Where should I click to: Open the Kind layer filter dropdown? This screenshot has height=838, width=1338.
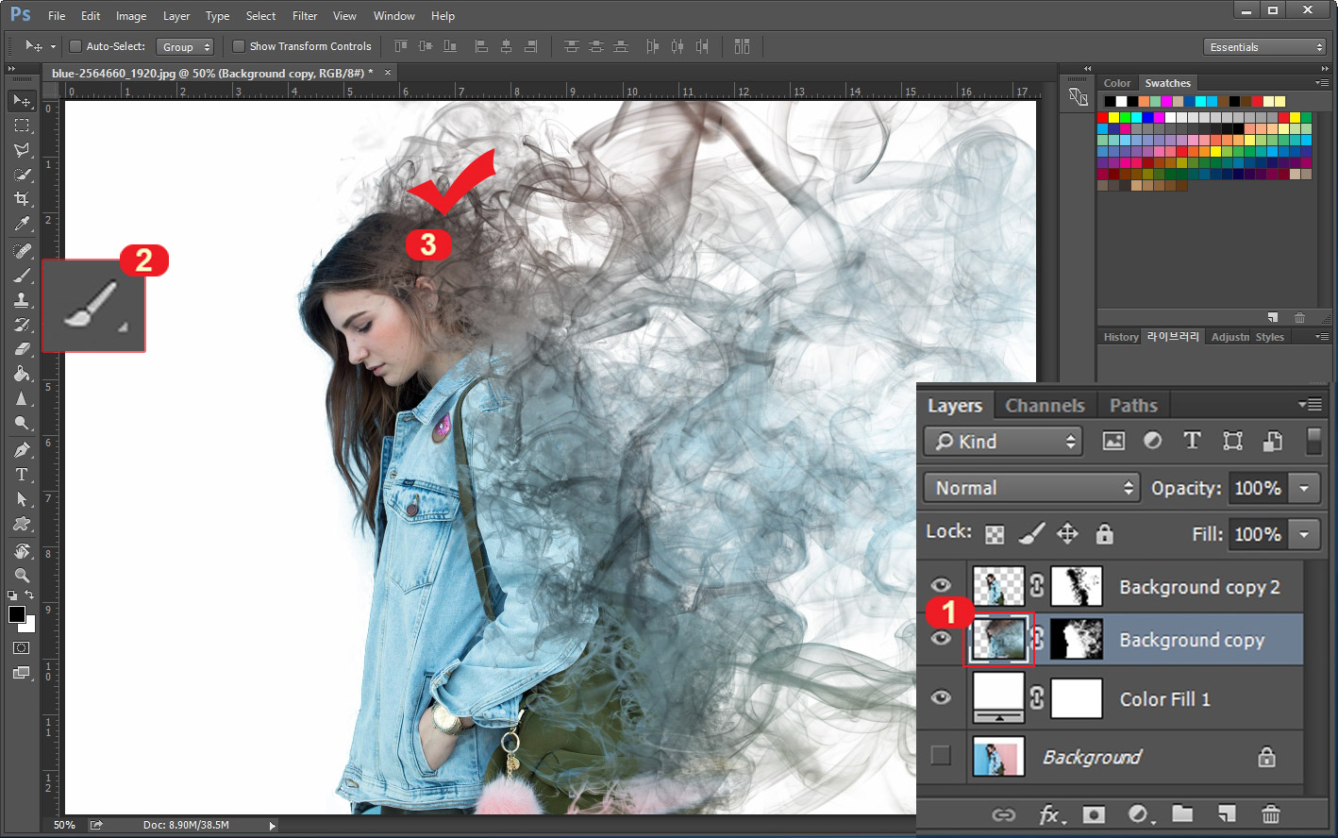[x=1002, y=442]
